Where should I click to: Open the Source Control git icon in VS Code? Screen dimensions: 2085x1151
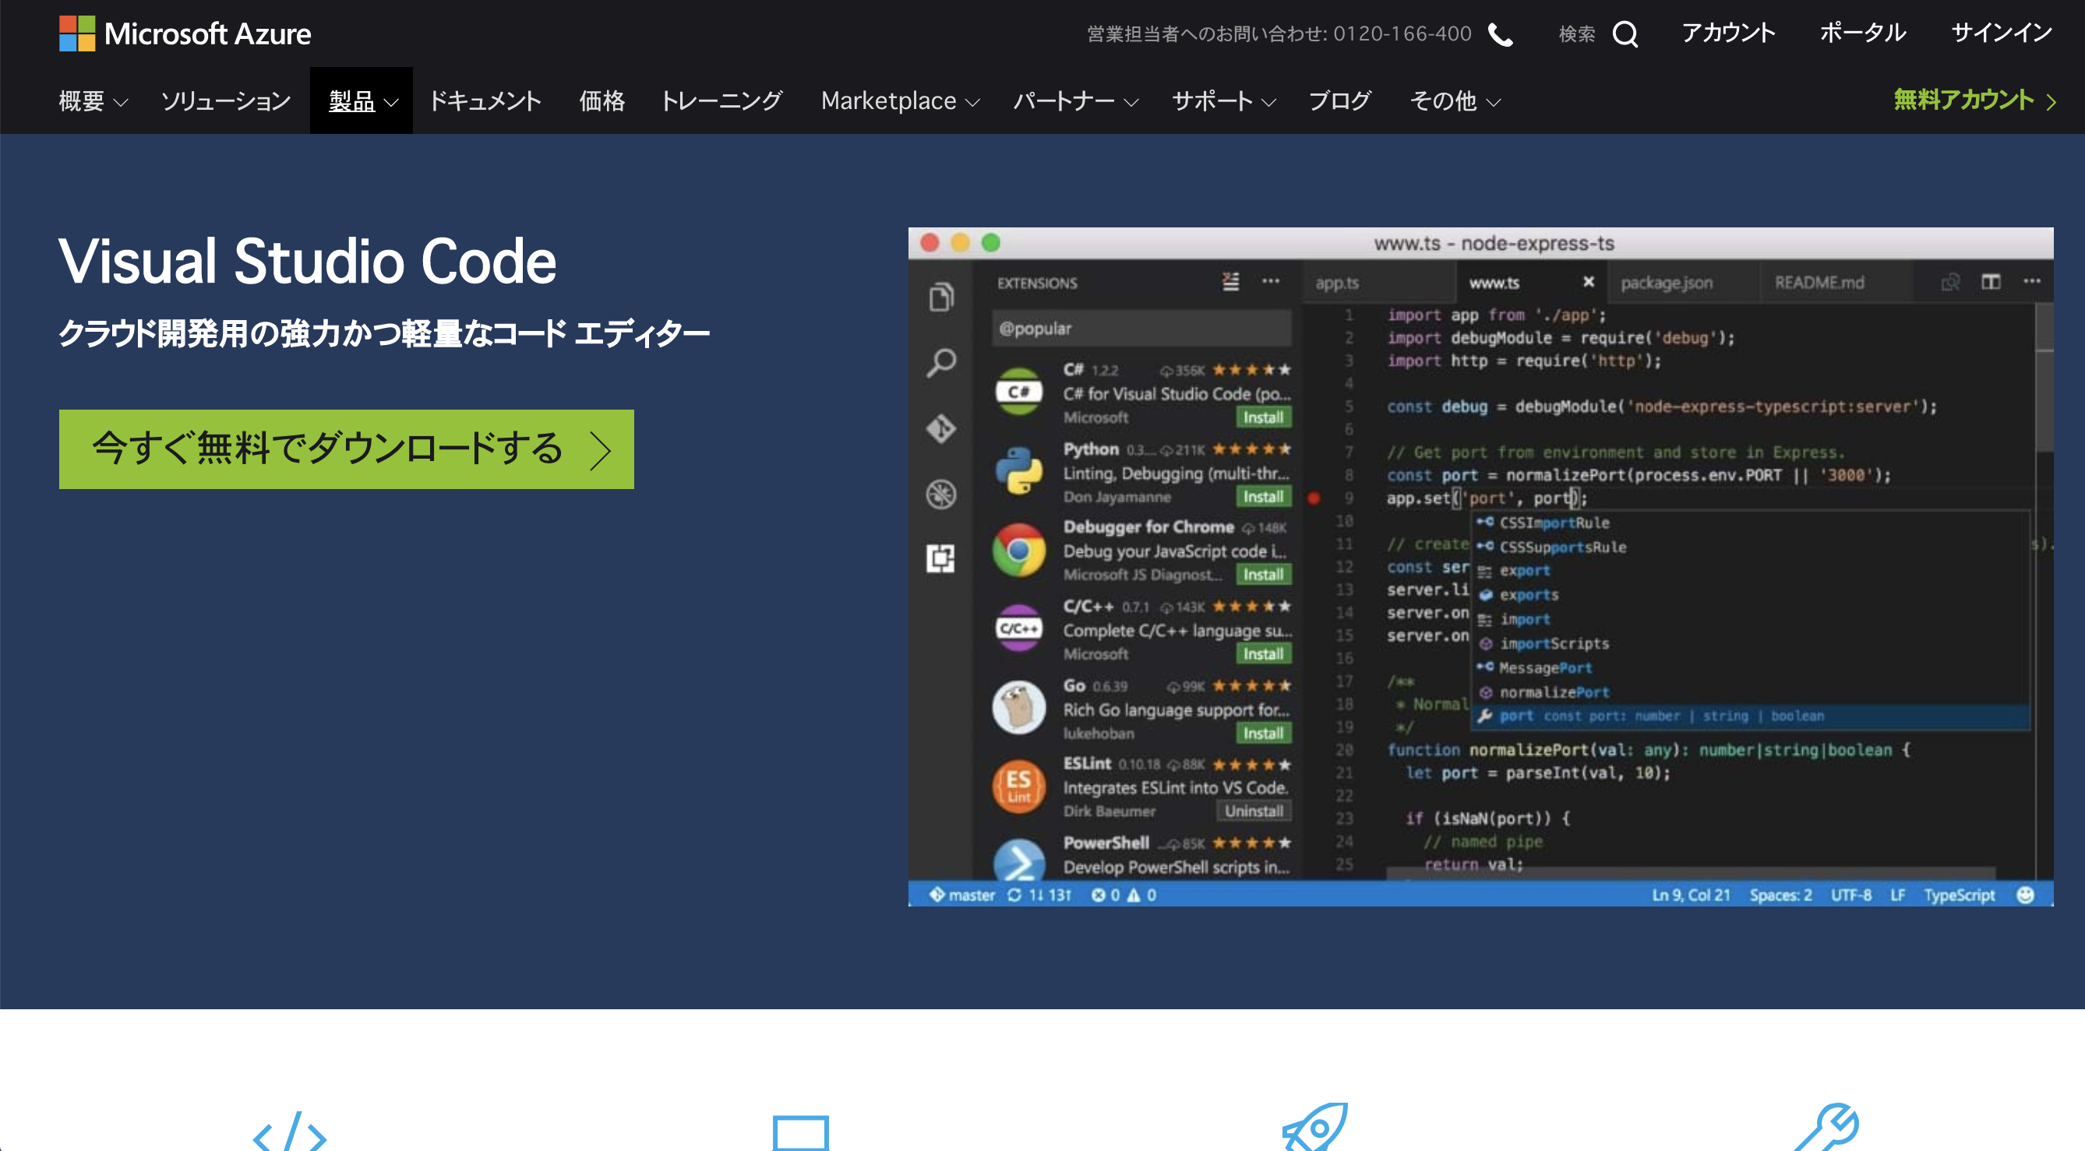point(940,428)
